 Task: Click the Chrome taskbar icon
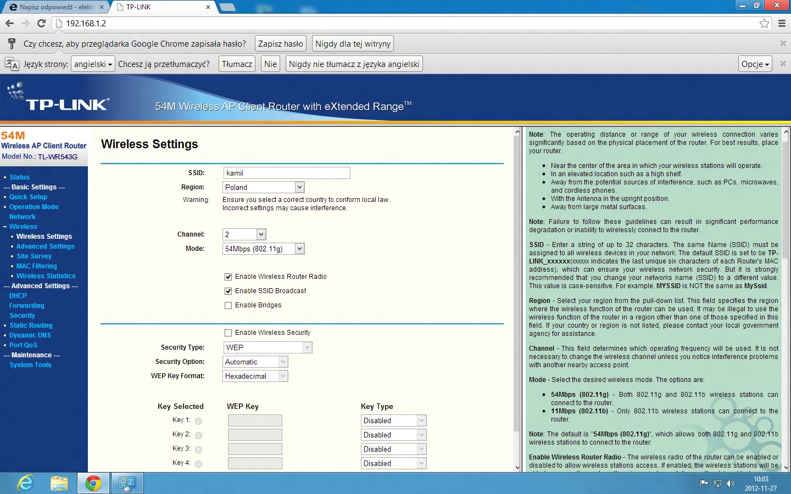(x=93, y=483)
